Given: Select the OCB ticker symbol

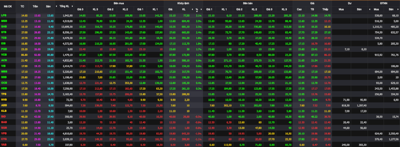Looking at the screenshot, I should [4, 83].
